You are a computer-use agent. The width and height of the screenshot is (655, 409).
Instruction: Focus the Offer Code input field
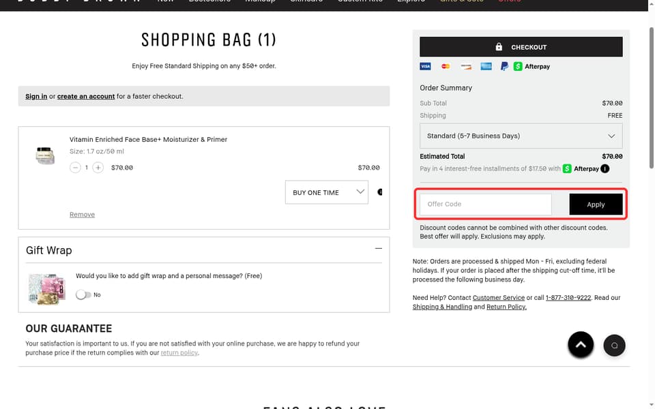pos(485,204)
